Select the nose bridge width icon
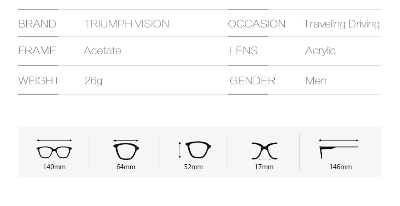This screenshot has width=400, height=206. 264,151
